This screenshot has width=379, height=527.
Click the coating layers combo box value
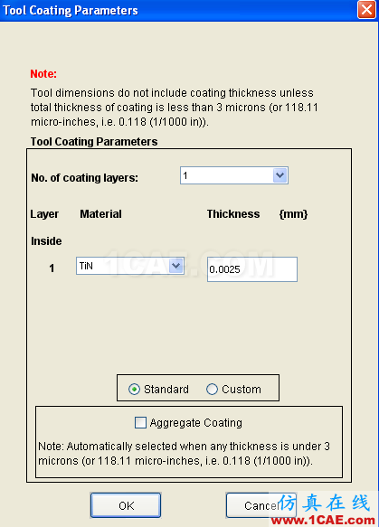(x=234, y=175)
